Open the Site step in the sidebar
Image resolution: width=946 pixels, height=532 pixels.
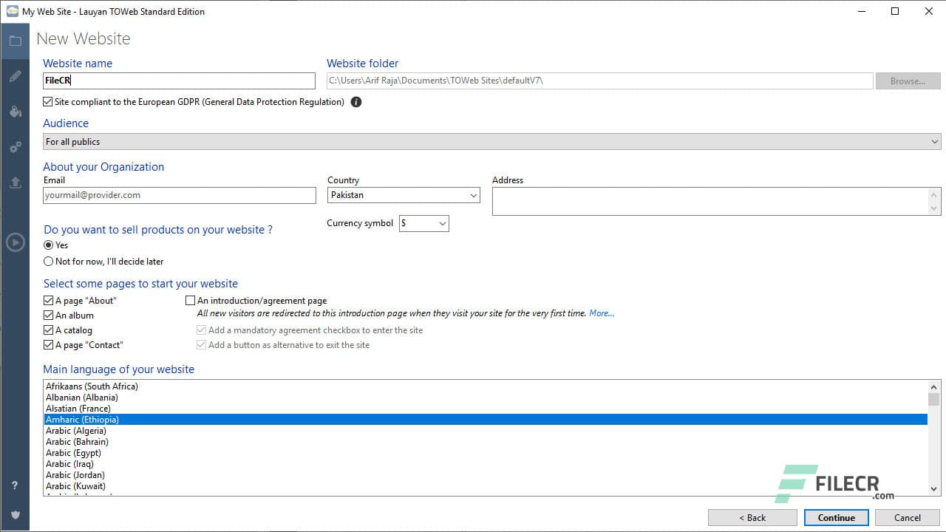pos(15,41)
